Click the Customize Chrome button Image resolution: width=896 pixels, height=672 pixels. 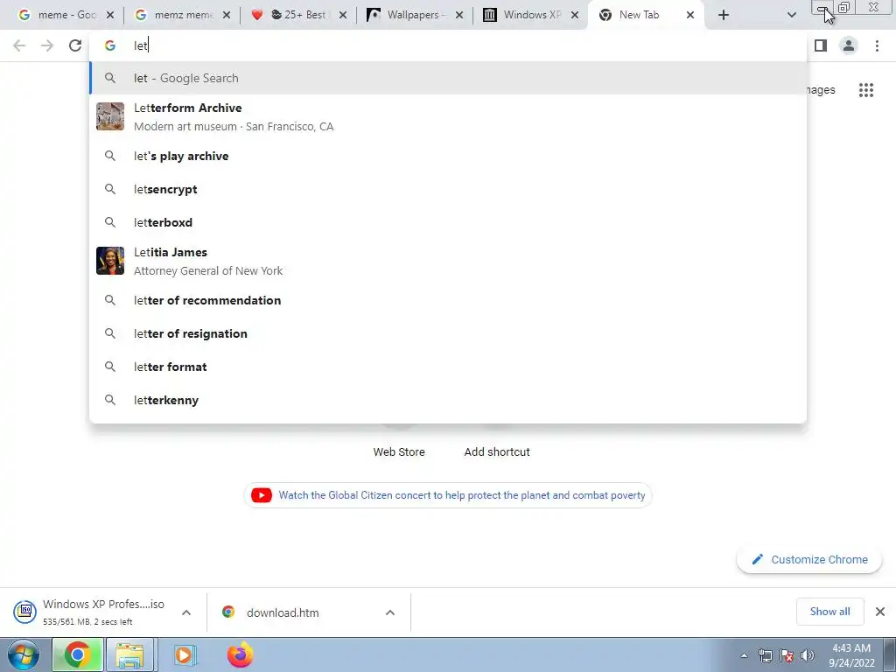click(809, 559)
